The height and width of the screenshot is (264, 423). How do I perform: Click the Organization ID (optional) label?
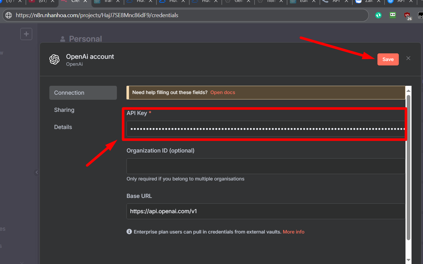tap(161, 151)
